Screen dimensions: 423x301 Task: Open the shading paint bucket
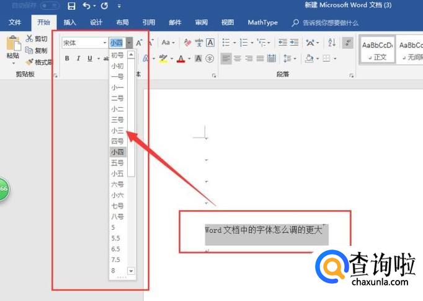point(309,58)
